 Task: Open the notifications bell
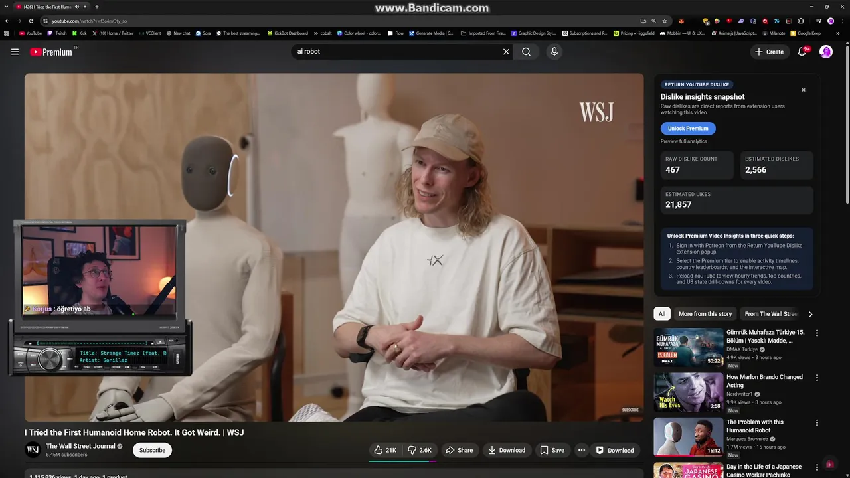tap(802, 52)
